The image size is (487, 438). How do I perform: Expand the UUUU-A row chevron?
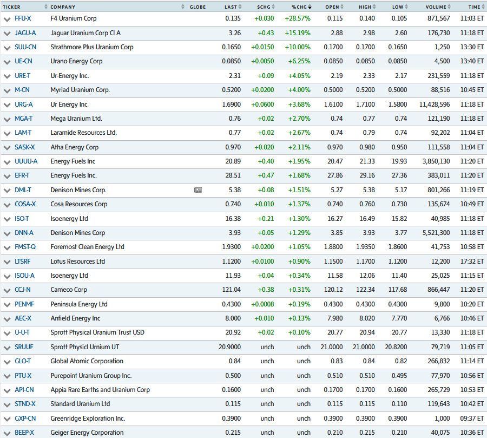[x=7, y=162]
